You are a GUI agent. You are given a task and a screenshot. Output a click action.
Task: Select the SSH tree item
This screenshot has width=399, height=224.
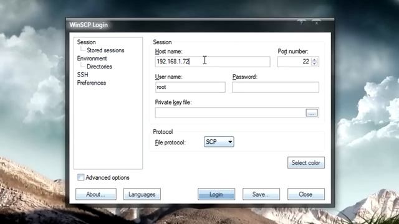[x=82, y=75]
